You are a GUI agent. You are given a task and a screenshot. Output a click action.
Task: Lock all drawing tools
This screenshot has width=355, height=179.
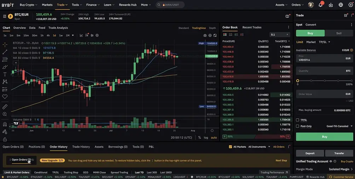5,139
